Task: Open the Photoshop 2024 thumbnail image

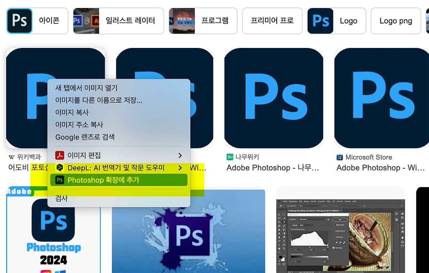Action: (54, 235)
